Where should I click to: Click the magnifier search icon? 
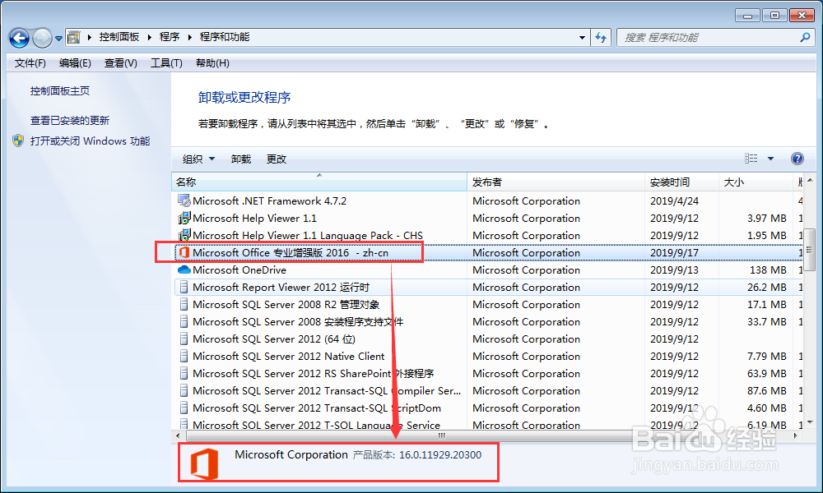(805, 37)
